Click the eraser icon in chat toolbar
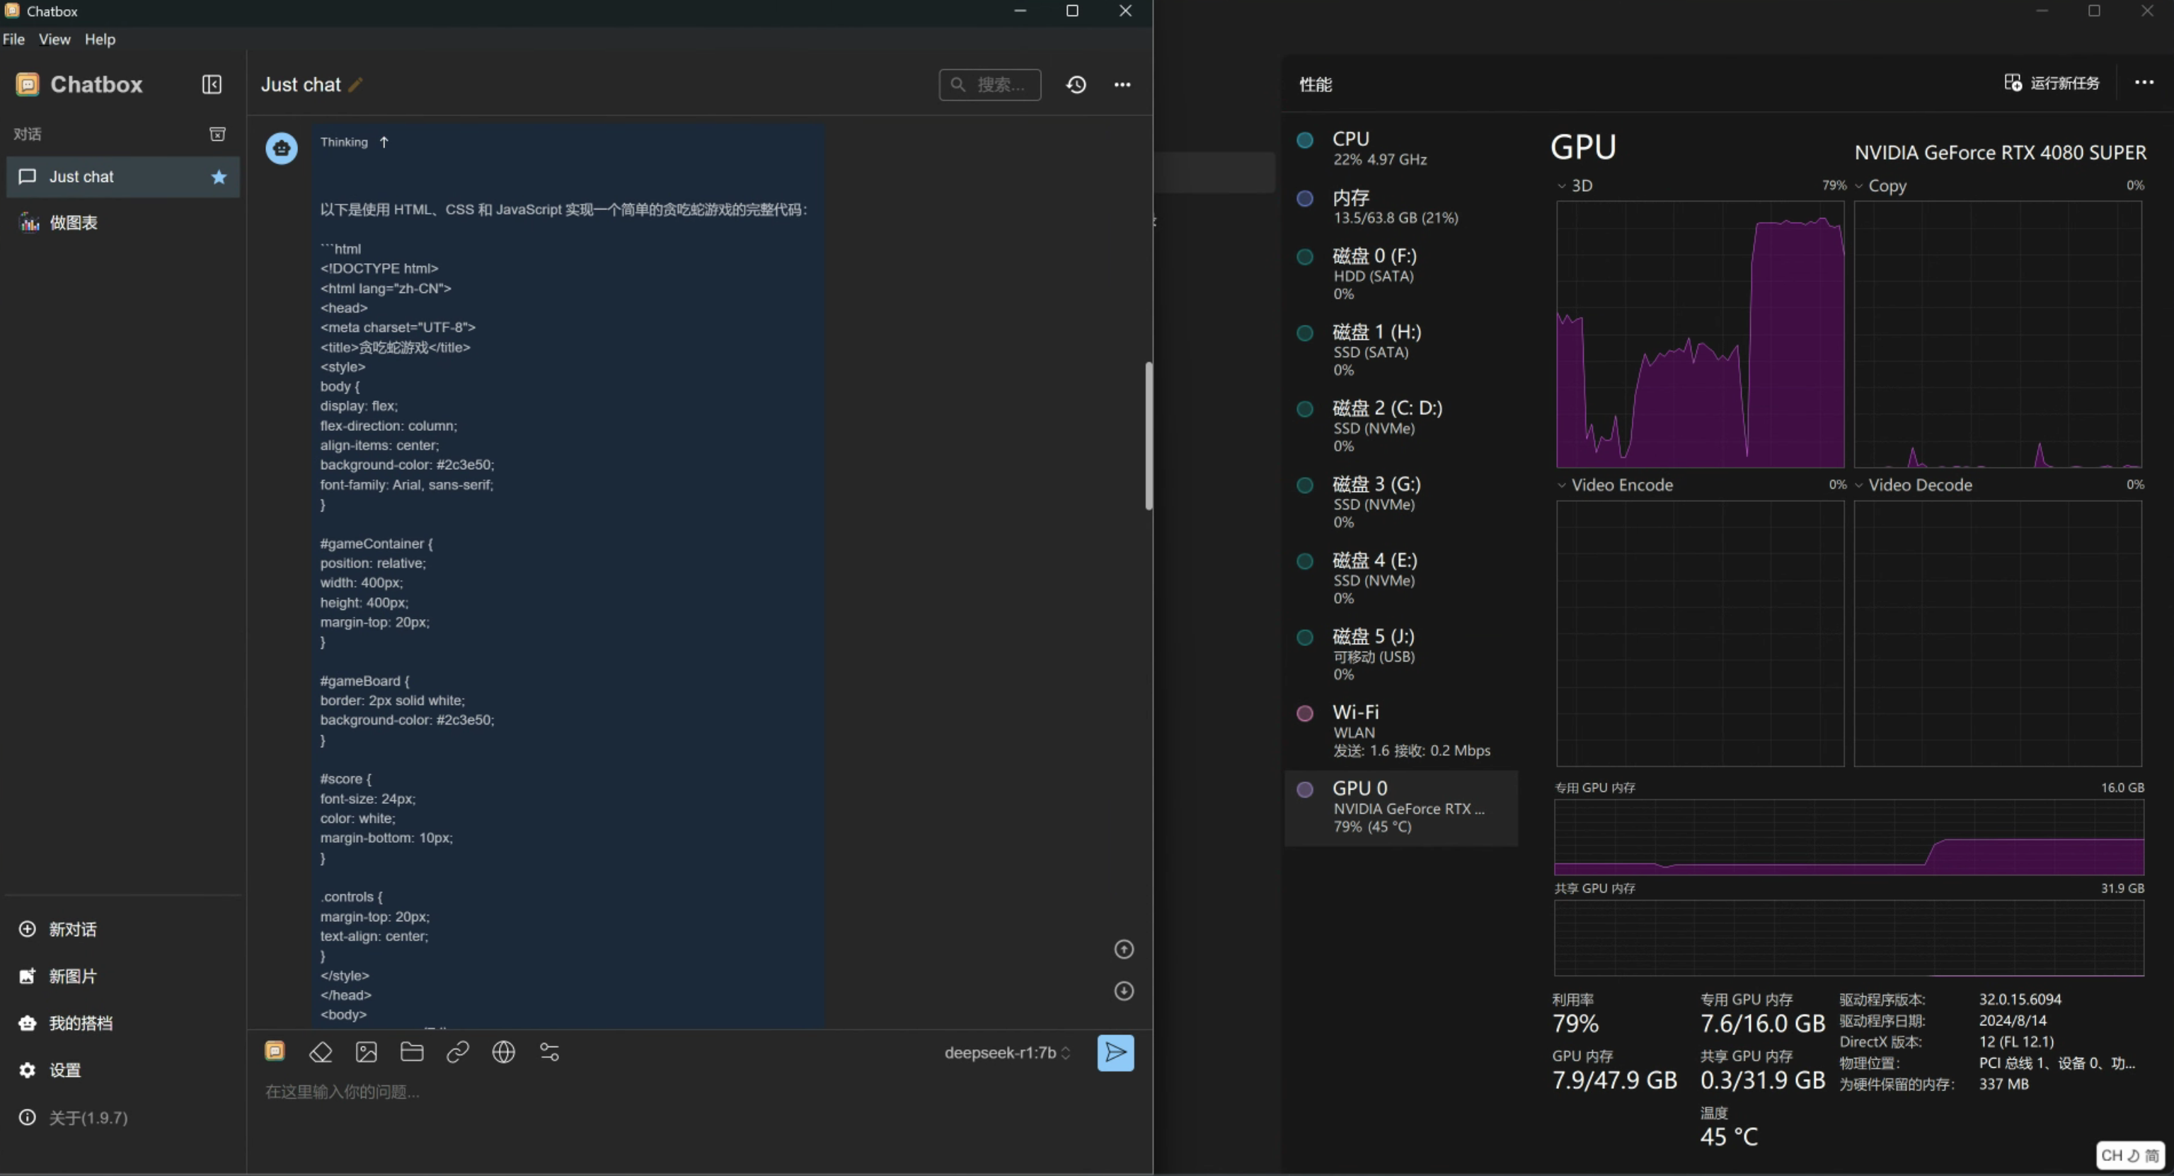Image resolution: width=2174 pixels, height=1176 pixels. coord(321,1052)
